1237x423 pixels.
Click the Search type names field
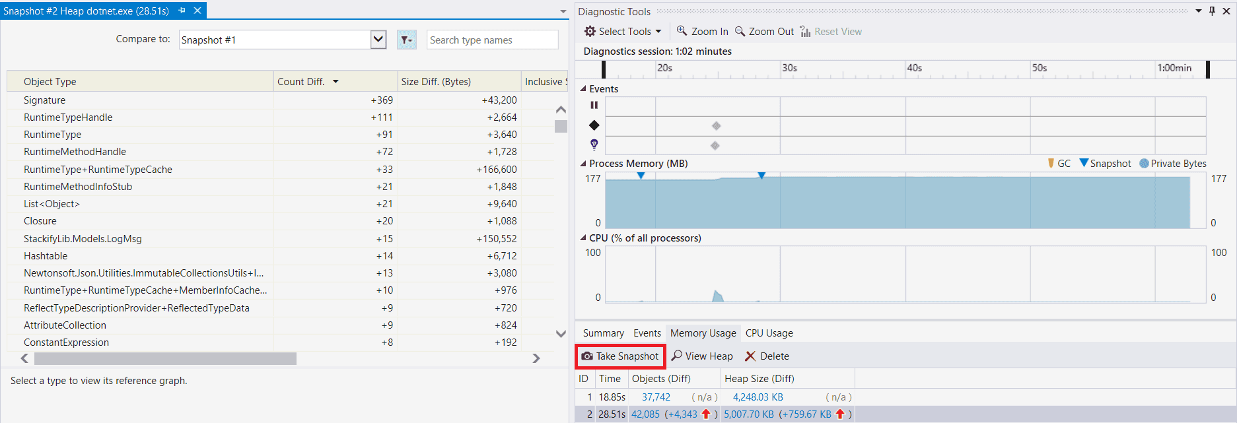point(492,40)
